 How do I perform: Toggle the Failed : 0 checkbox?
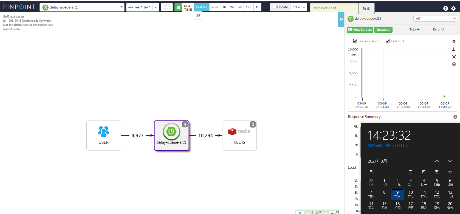pos(388,41)
